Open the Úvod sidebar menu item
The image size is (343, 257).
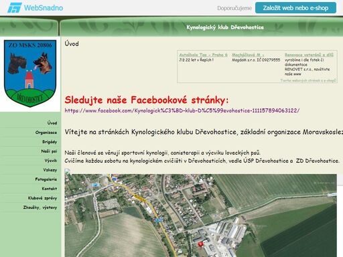[52, 123]
